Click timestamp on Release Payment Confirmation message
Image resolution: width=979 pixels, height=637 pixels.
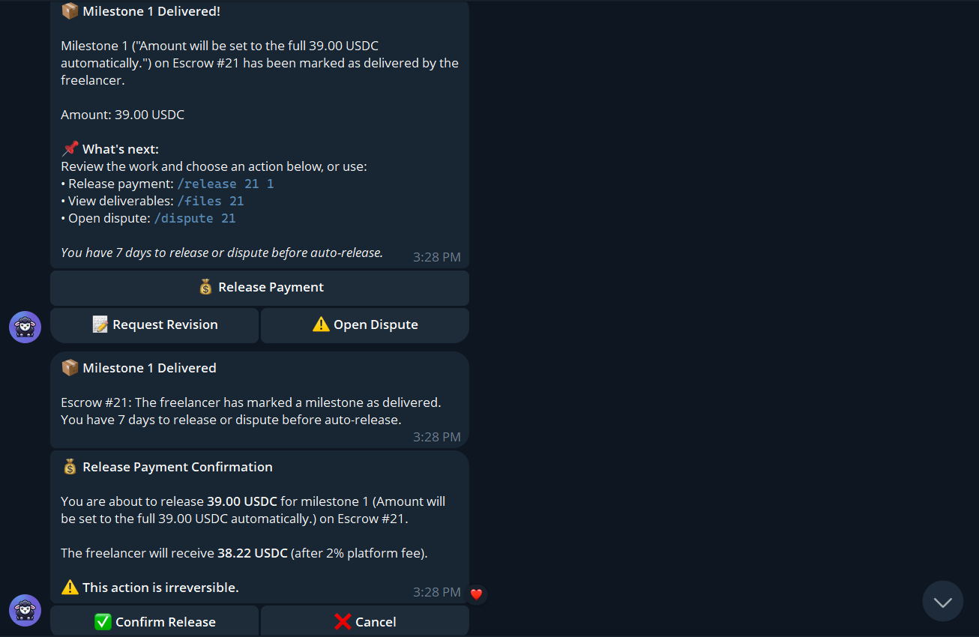pyautogui.click(x=437, y=592)
